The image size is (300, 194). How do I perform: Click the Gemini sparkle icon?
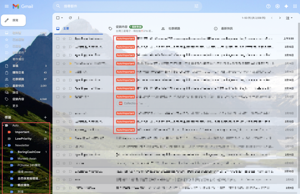click(x=286, y=6)
